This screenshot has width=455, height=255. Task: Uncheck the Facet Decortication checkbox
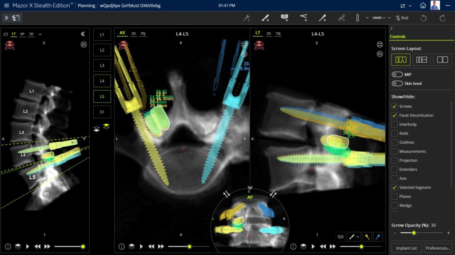[394, 115]
